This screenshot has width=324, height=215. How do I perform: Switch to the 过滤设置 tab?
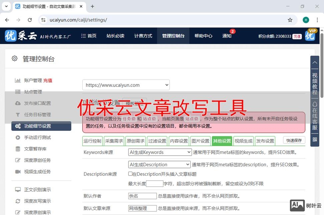[x=157, y=141]
